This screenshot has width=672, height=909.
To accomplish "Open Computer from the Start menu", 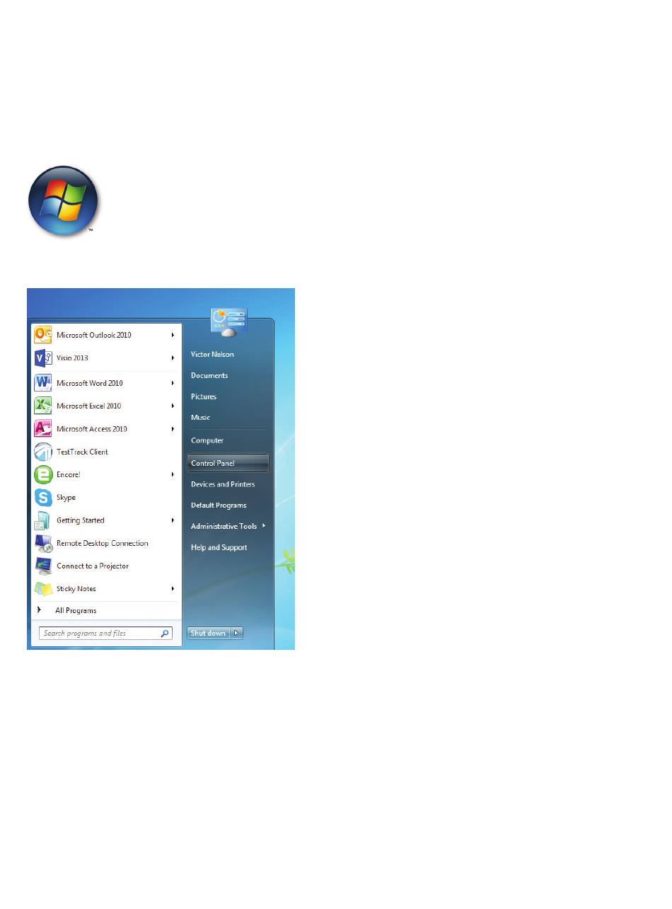I will coord(207,440).
